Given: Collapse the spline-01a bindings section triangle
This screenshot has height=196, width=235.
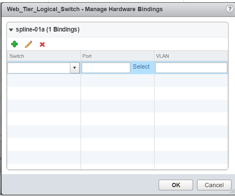Looking at the screenshot, I should tap(11, 30).
